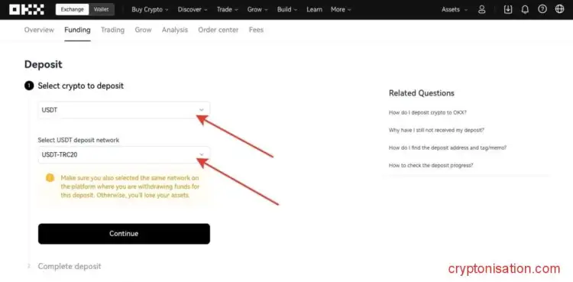Click the 'Select USDT deposit network' label
Viewport: 573px width, 282px height.
[79, 140]
